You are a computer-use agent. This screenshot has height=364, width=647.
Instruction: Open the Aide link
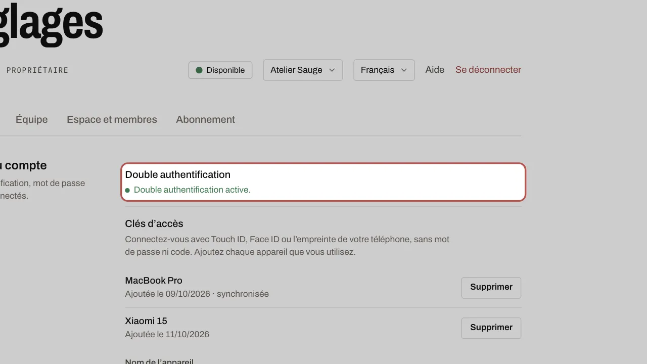click(435, 70)
